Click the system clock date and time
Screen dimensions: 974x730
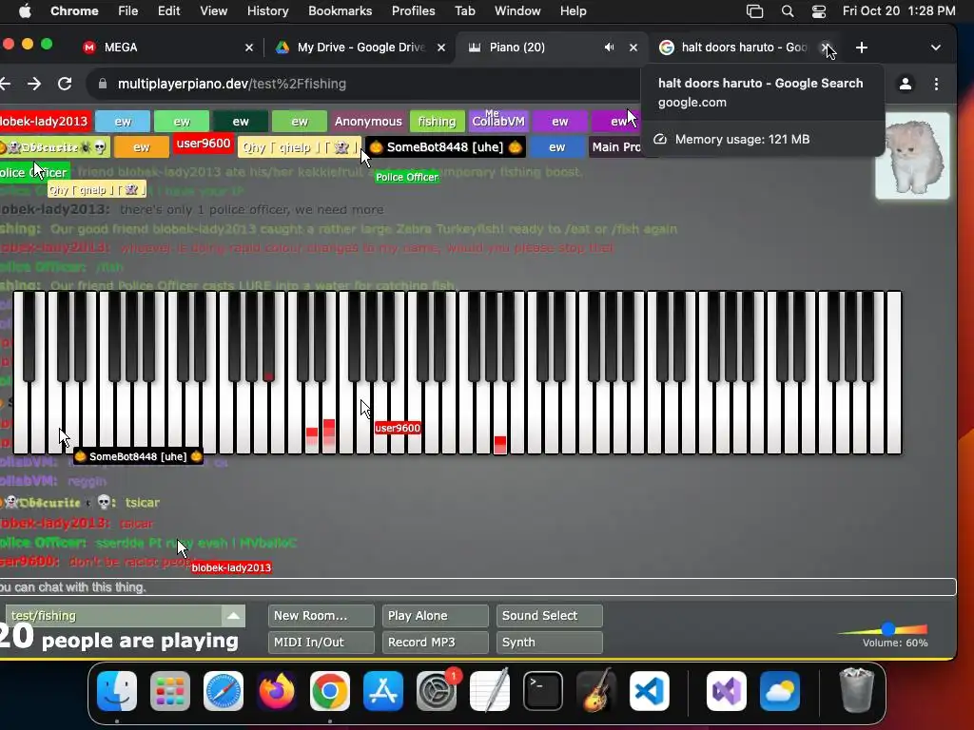click(899, 11)
